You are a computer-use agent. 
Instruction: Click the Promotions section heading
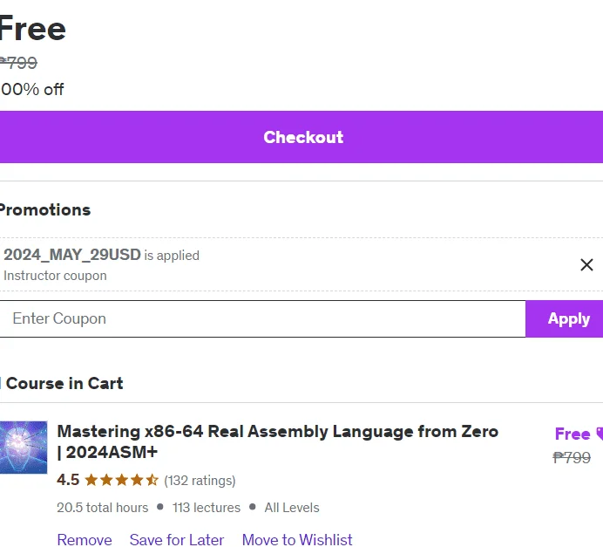45,209
